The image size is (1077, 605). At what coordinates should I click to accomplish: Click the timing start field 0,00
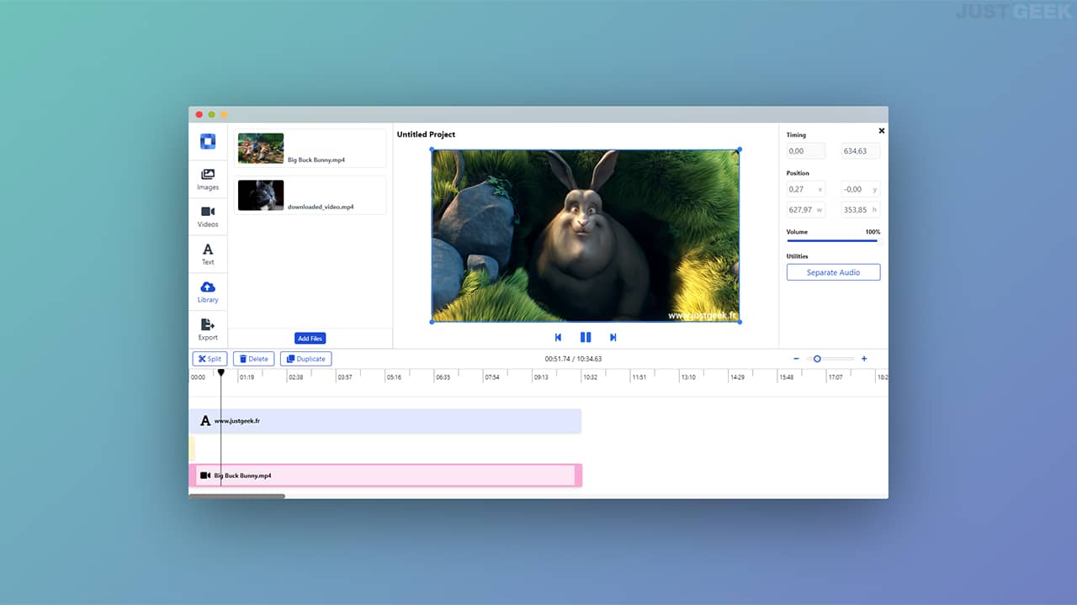click(806, 151)
